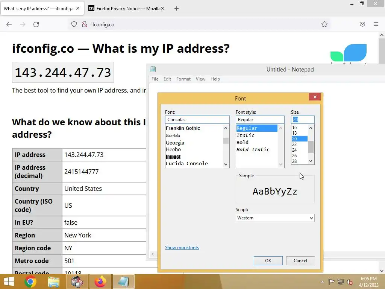Open Notepad Help menu
The image size is (385, 289).
[x=215, y=79]
